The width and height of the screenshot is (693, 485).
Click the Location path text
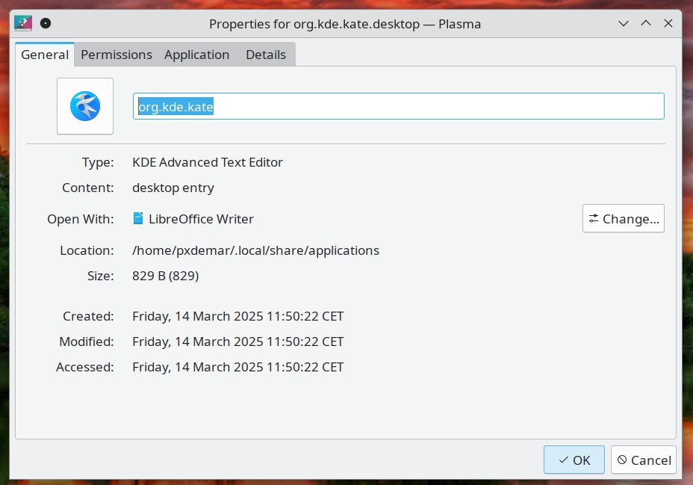click(255, 250)
